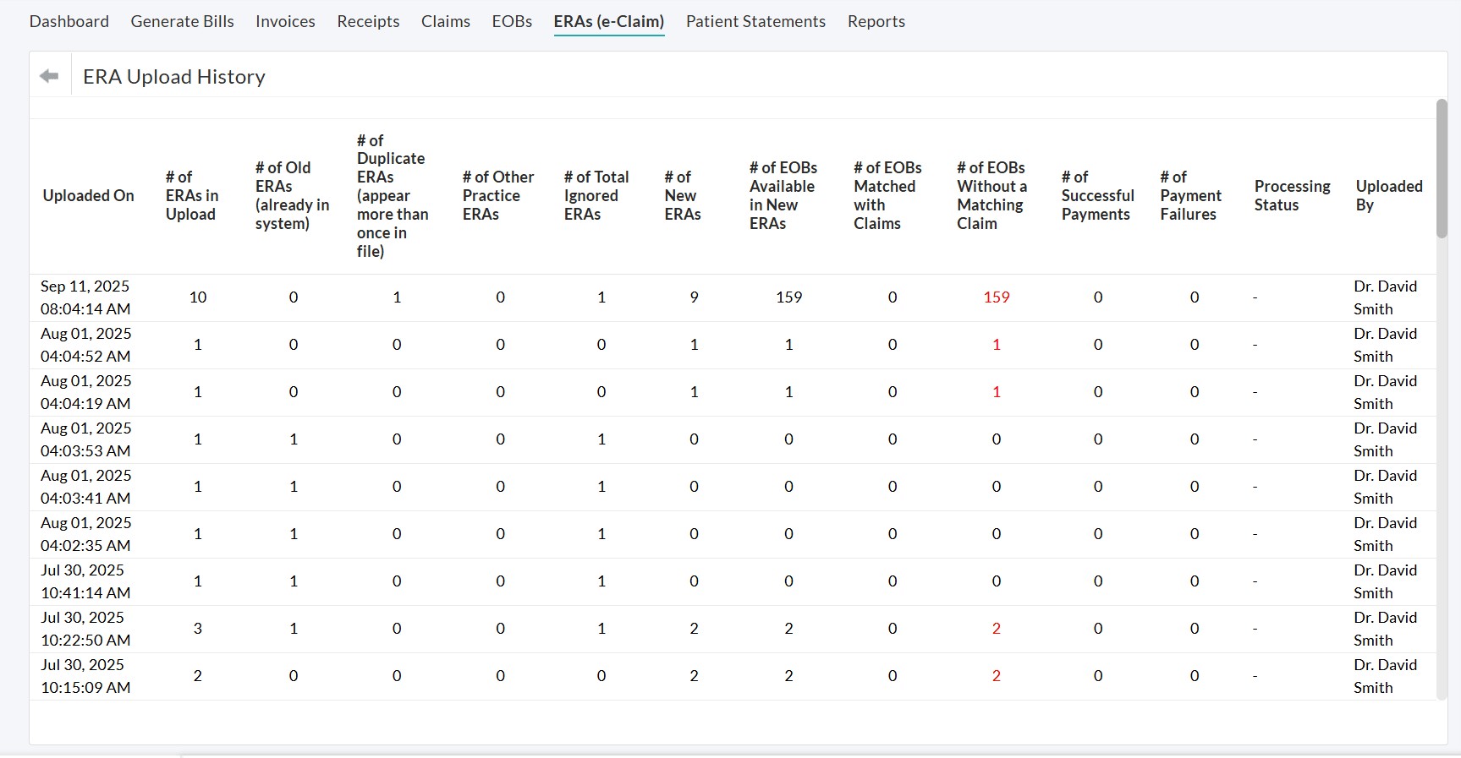Click the Processing Status column header
1461x758 pixels.
point(1292,196)
